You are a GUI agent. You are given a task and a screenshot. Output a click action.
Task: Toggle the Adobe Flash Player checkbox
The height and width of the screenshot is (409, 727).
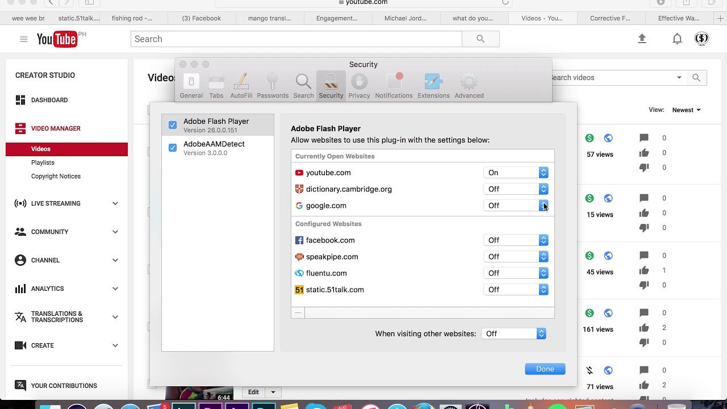click(173, 125)
